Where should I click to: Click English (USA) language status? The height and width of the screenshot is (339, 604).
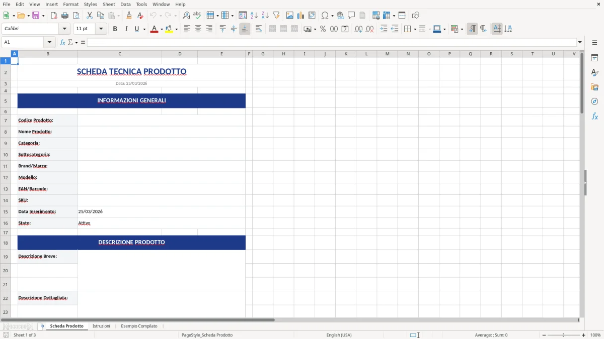coord(339,335)
